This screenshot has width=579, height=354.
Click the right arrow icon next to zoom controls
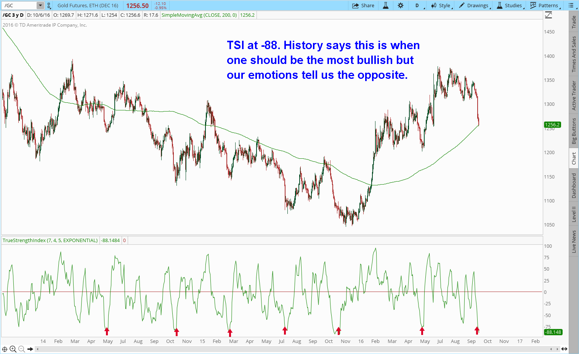click(x=30, y=349)
